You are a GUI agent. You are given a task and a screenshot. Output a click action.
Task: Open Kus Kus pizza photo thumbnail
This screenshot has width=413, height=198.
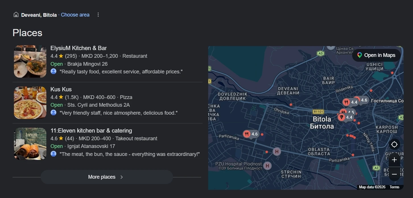click(x=30, y=103)
